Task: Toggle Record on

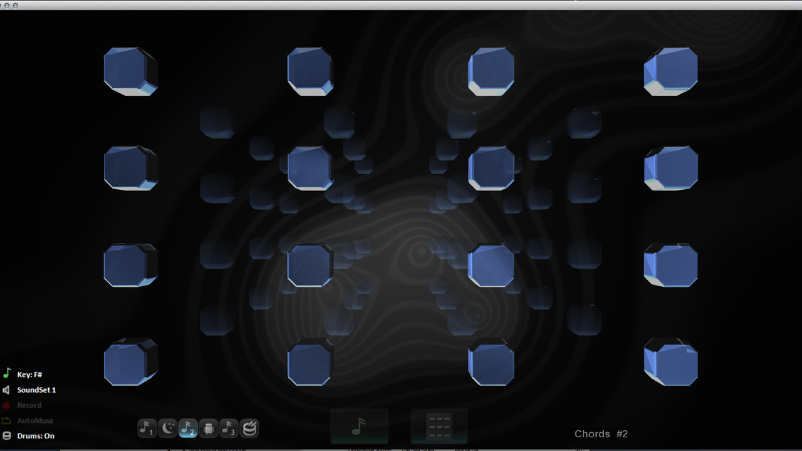Action: (x=29, y=405)
